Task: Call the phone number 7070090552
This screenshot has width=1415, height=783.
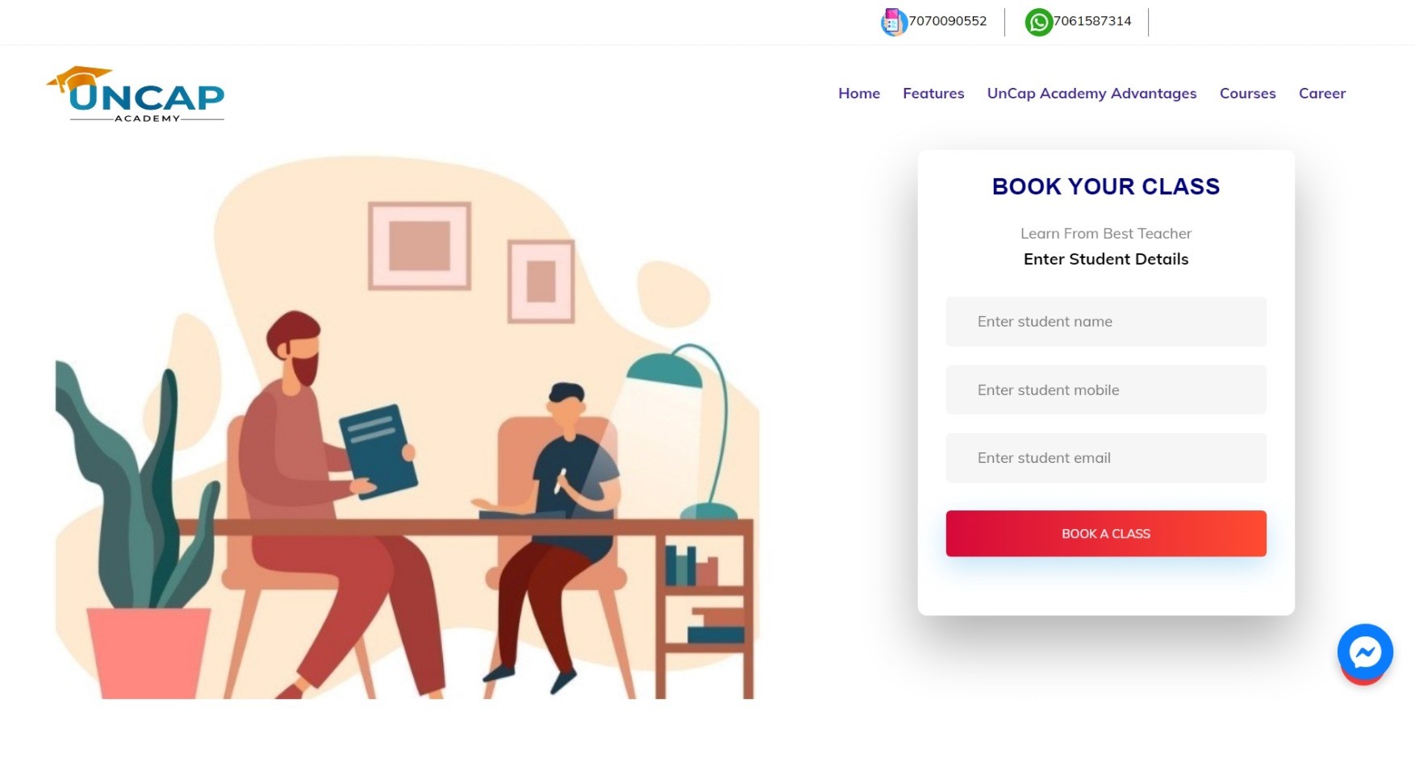Action: (947, 21)
